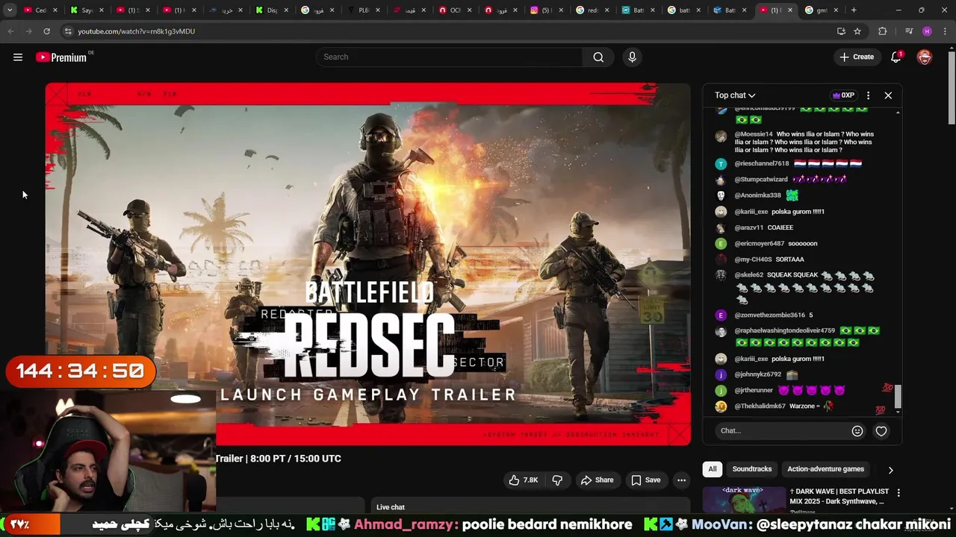Viewport: 956px width, 537px height.
Task: Click the magnifier search button
Action: click(598, 57)
